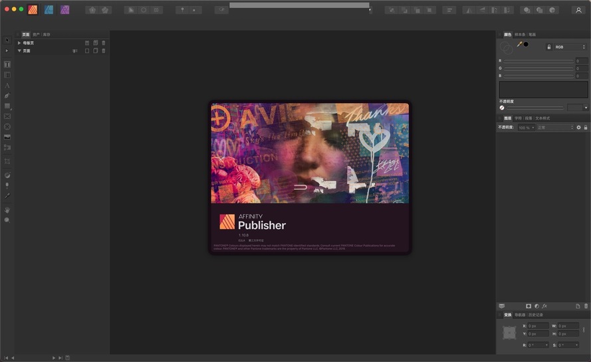The image size is (591, 362).
Task: Expand the 母版页 master pages section
Action: point(19,43)
